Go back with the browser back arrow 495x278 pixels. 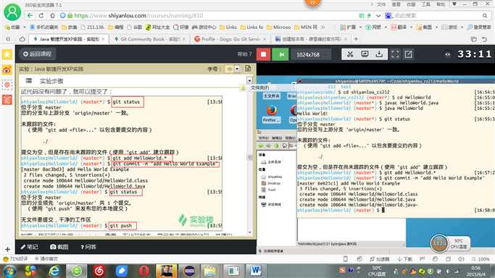(30, 15)
